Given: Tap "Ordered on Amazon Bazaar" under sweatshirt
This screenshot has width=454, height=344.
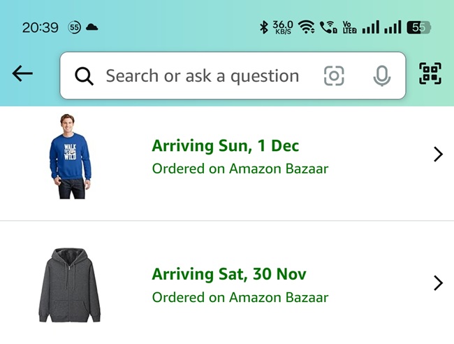Looking at the screenshot, I should (x=240, y=169).
